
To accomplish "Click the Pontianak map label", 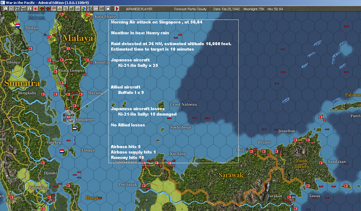I will tap(128, 184).
